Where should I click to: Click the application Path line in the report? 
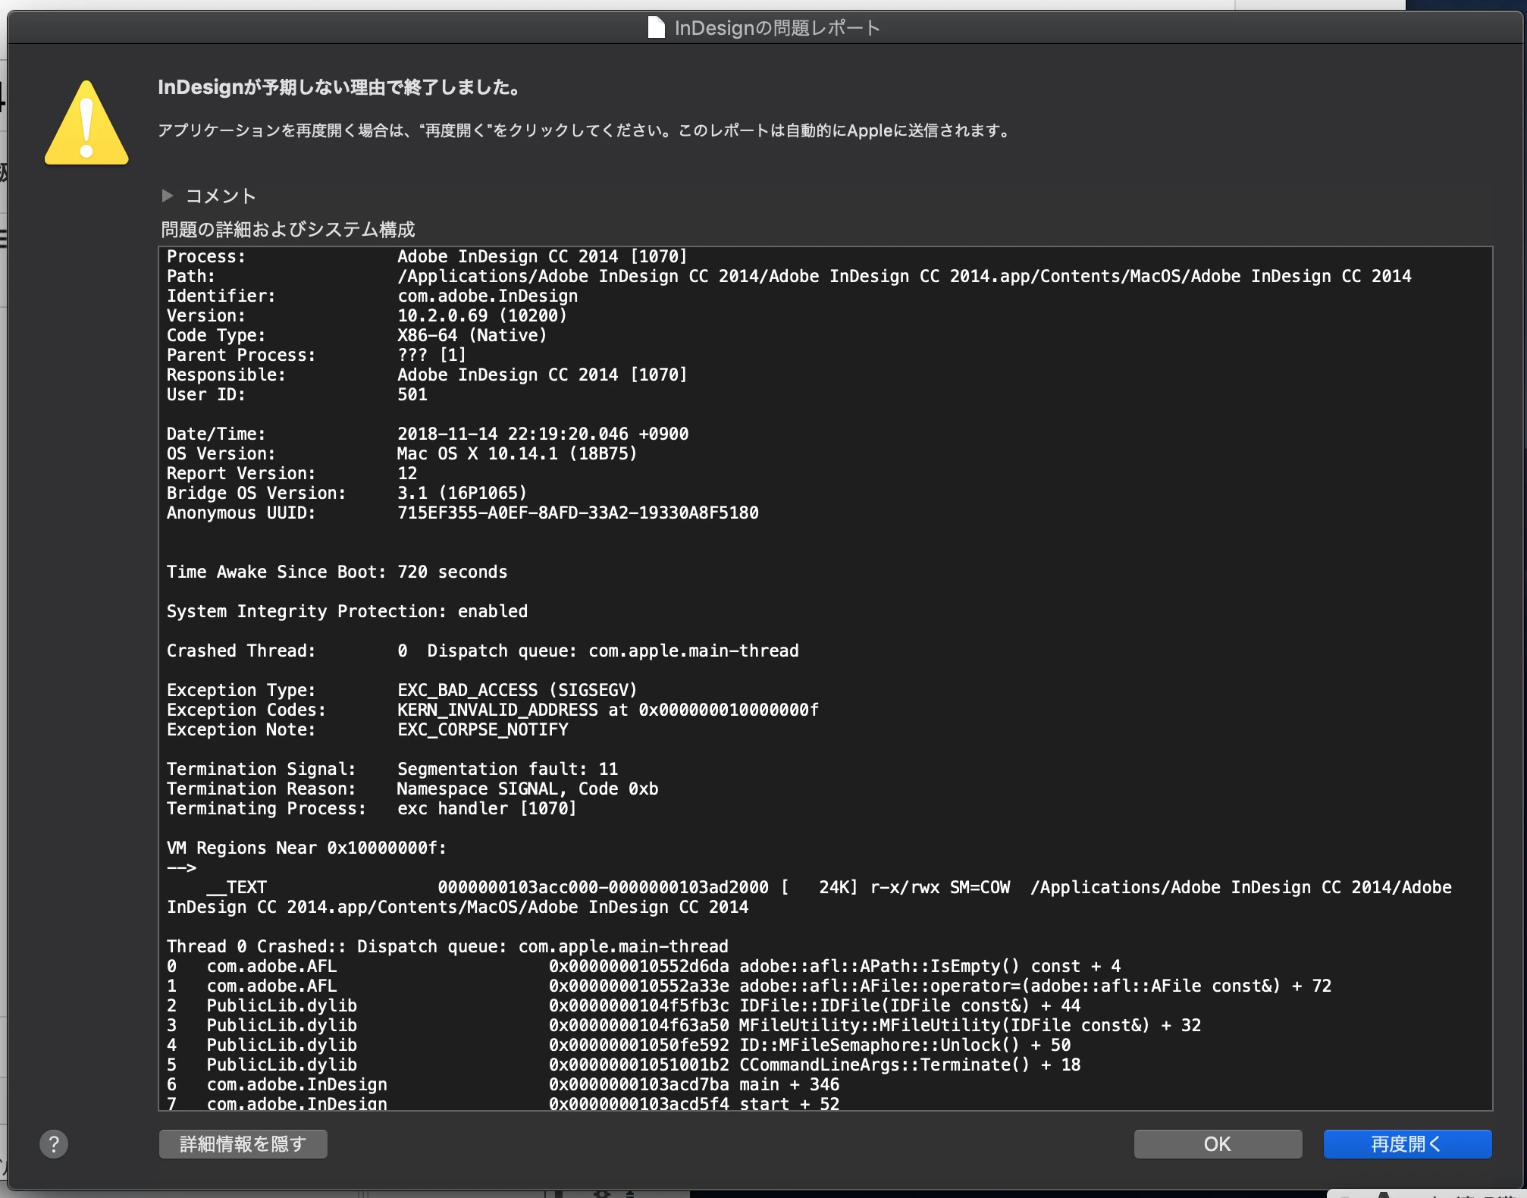(x=789, y=276)
